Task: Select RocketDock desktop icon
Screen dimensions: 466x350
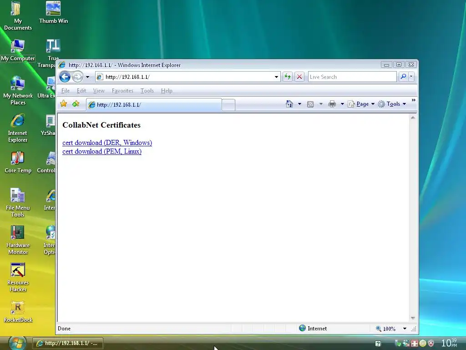Action: [x=18, y=312]
